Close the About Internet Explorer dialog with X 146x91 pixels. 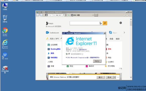[x=105, y=33]
